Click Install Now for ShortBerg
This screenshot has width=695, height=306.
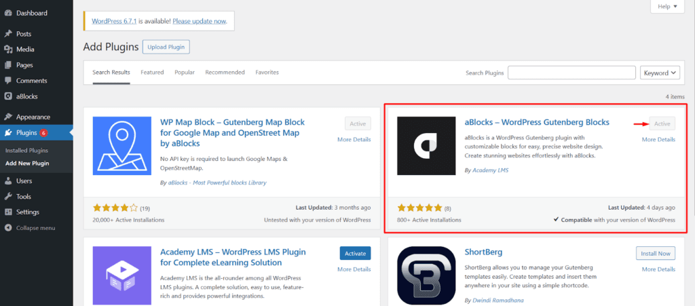click(656, 253)
